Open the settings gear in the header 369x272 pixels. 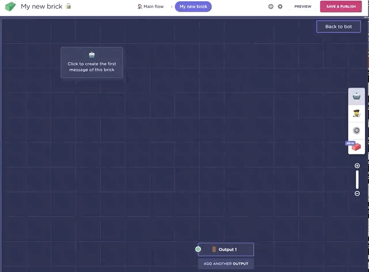tap(280, 6)
